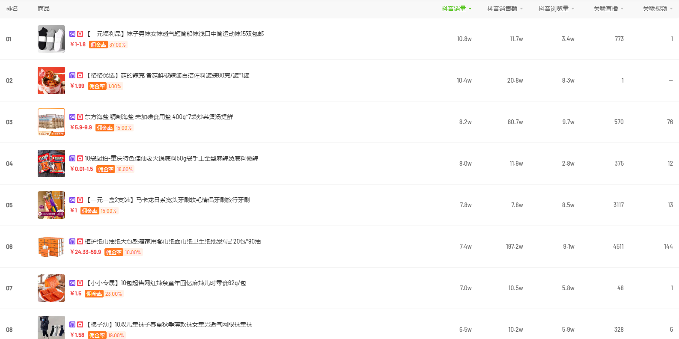Image resolution: width=679 pixels, height=339 pixels.
Task: Open the 袜子男袜女袜 product title link
Action: [175, 34]
